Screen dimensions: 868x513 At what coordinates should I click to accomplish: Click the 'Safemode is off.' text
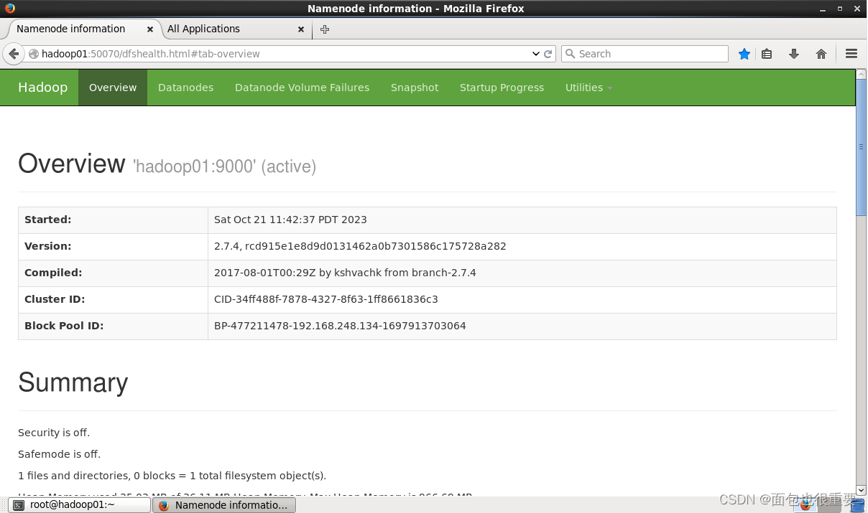click(x=60, y=454)
